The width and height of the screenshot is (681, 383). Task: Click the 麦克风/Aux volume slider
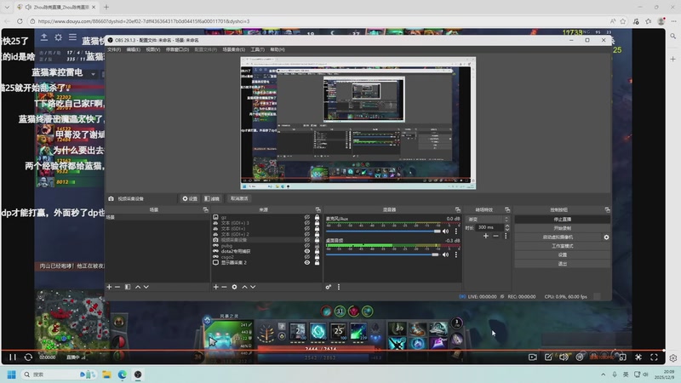pyautogui.click(x=383, y=232)
